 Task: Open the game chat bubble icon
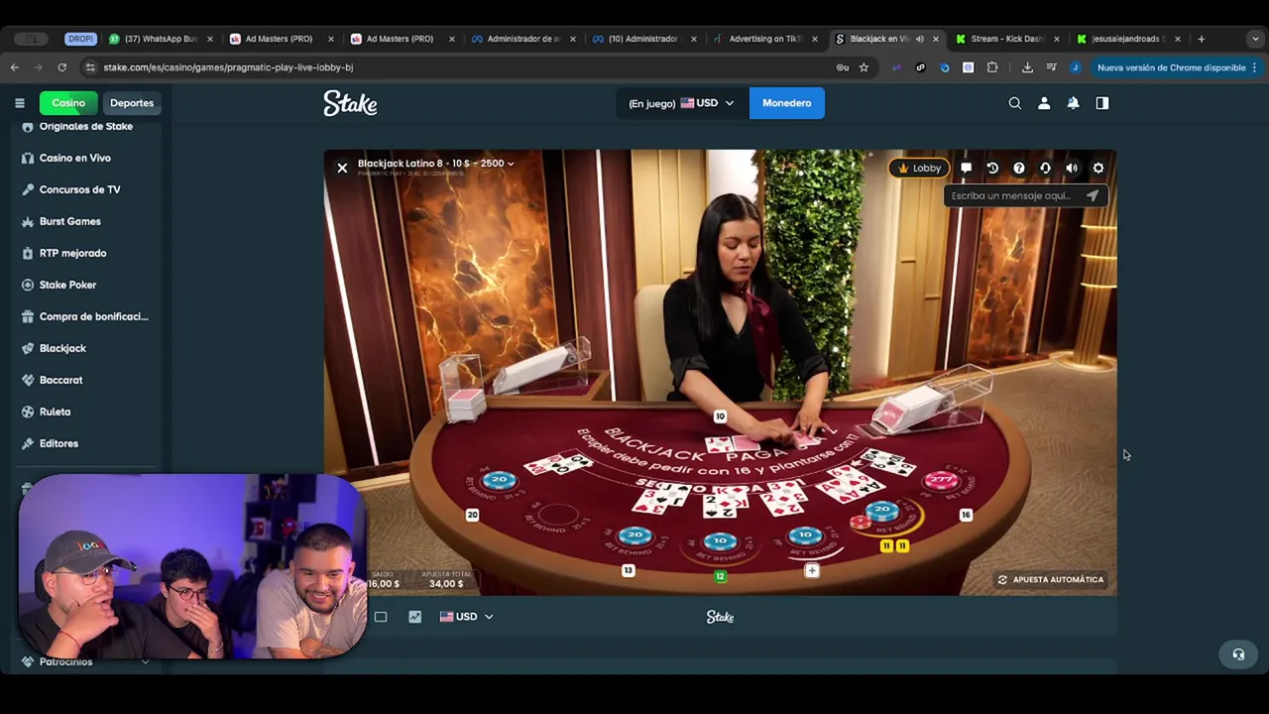click(x=966, y=169)
